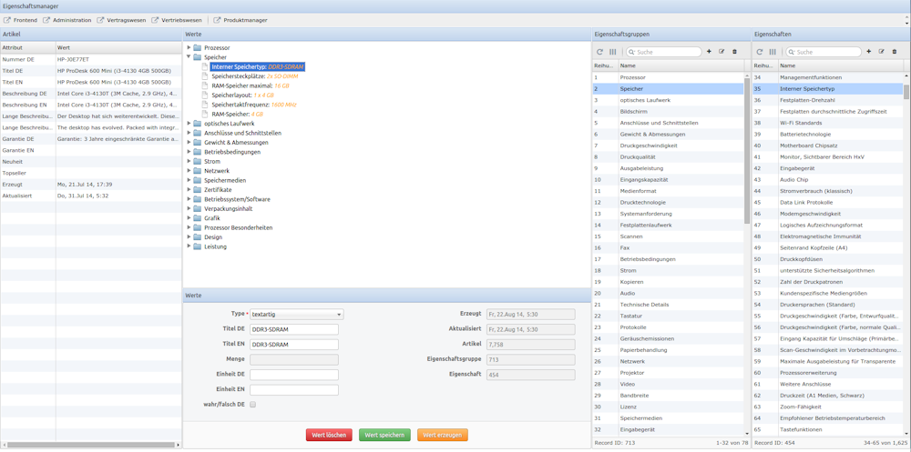
Task: Collapse the Speicher folder in the tree
Action: [x=189, y=57]
